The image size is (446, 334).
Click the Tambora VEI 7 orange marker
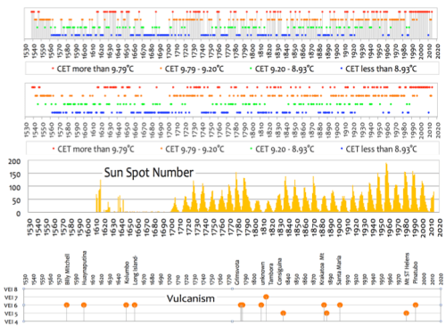point(266,297)
